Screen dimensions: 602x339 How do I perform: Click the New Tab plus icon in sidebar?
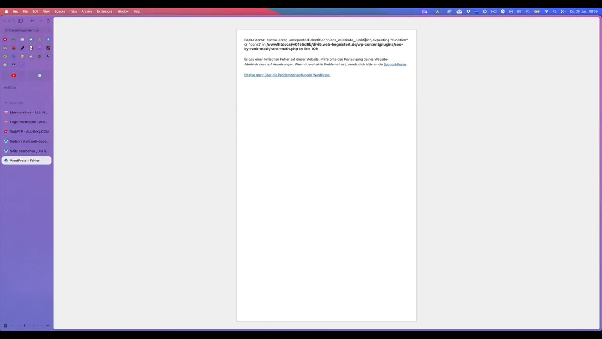[x=5, y=103]
